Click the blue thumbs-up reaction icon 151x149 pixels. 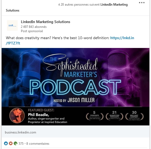coord(6,143)
